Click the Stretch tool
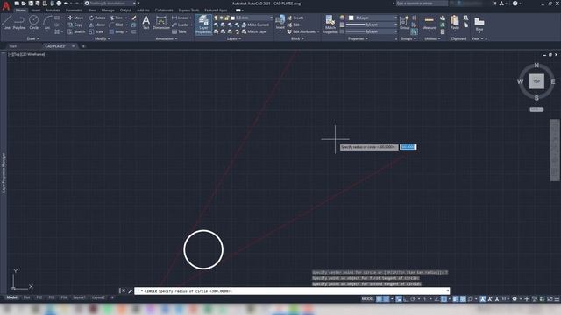Viewport: 561px width, 315px height. (x=76, y=31)
